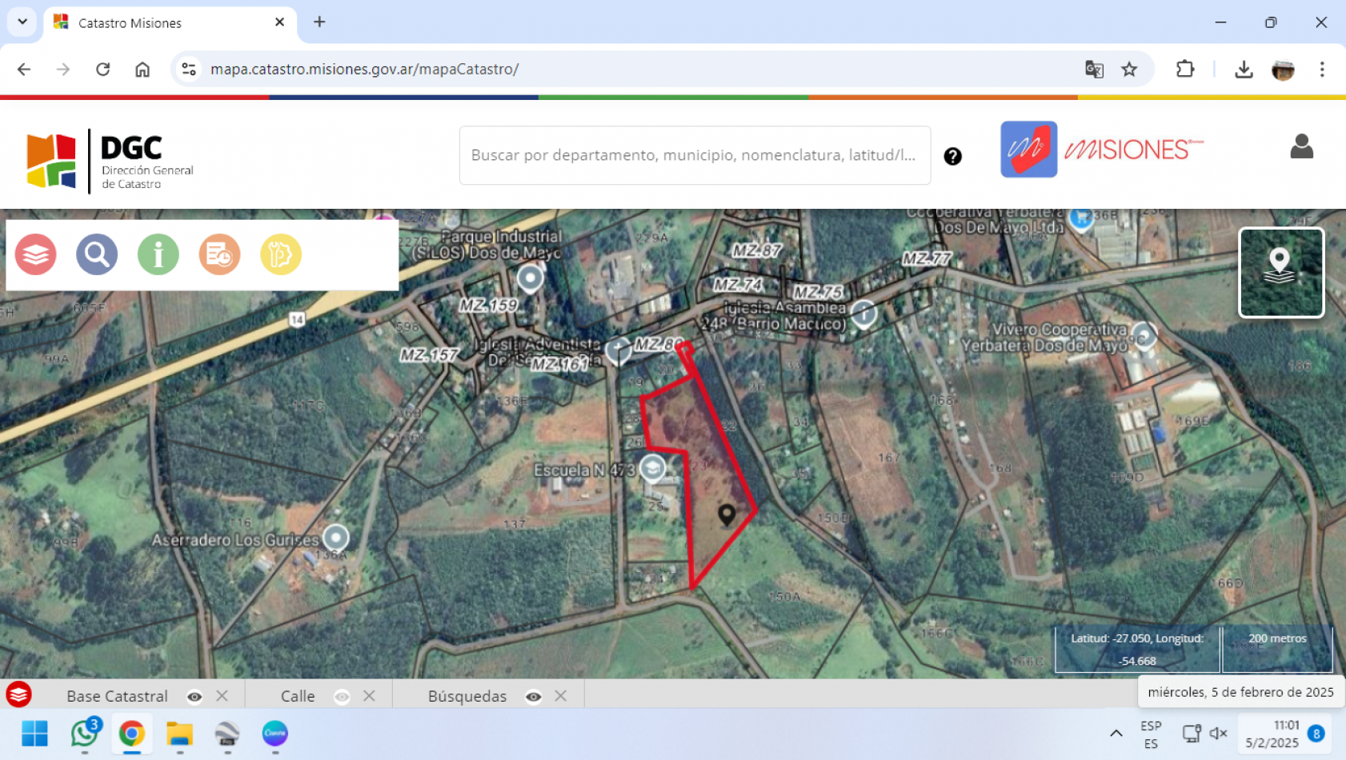Remove the Búsquedas layer
Image resolution: width=1346 pixels, height=760 pixels.
tap(561, 696)
